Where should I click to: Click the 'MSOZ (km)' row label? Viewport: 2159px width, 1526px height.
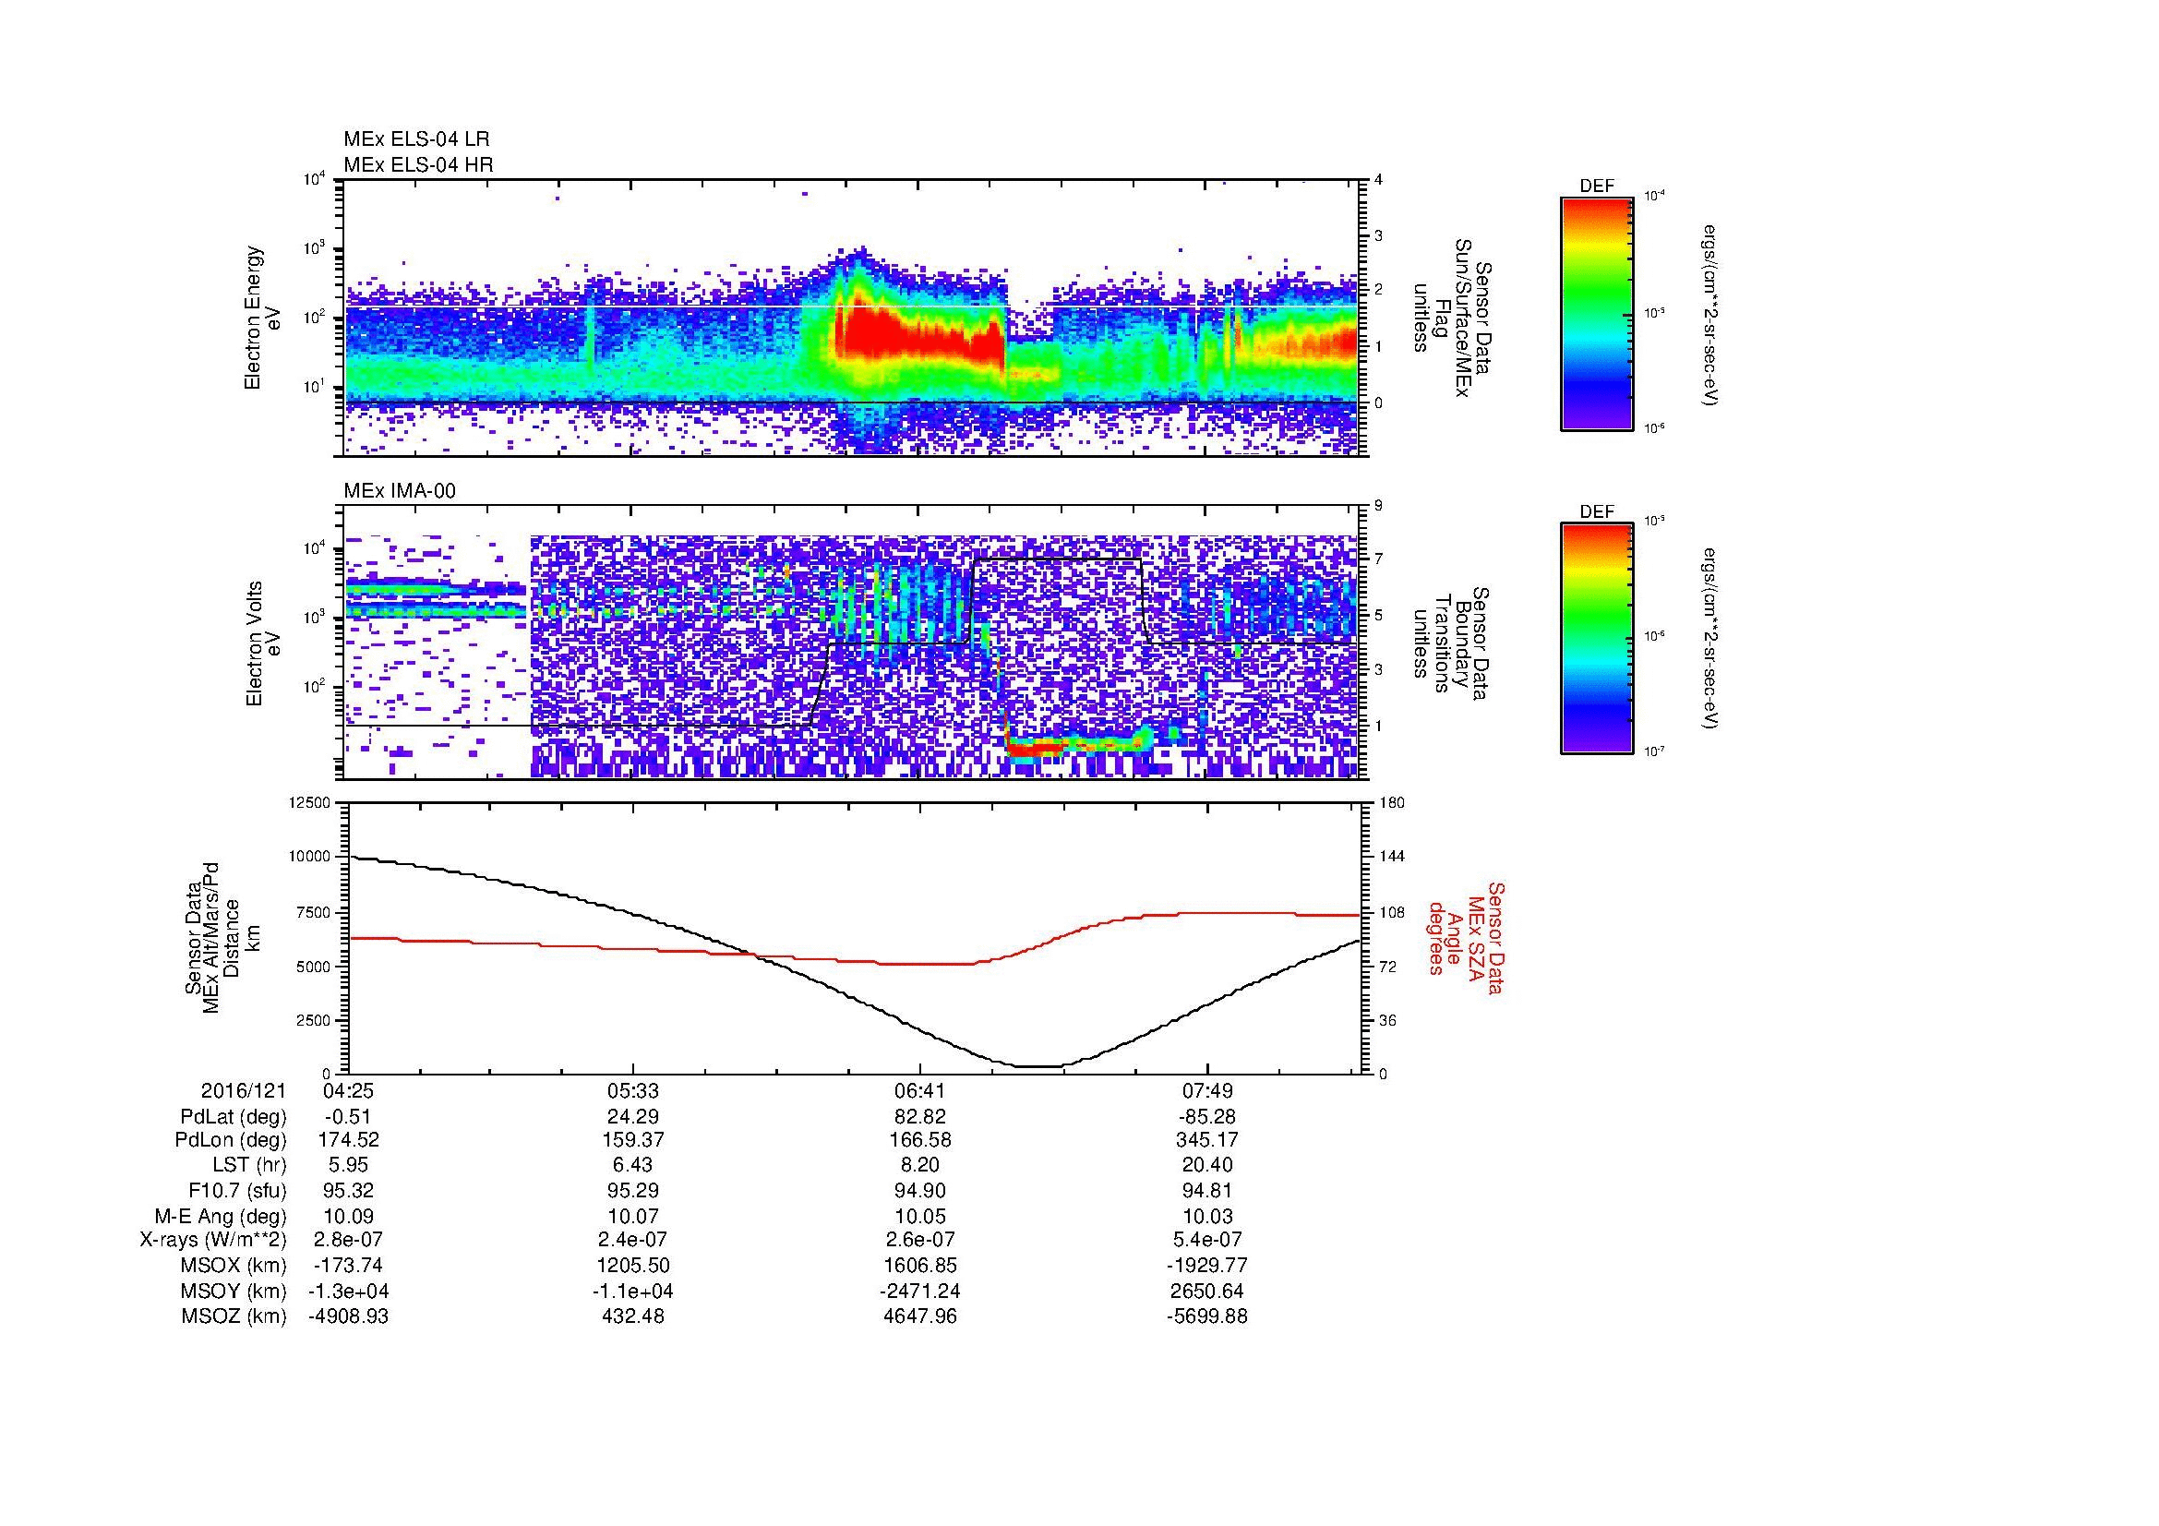coord(234,1316)
